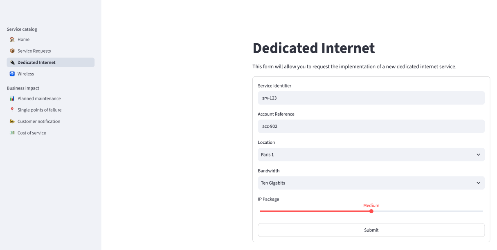Click the pin icon for Single points of failure
497x250 pixels.
(x=12, y=110)
